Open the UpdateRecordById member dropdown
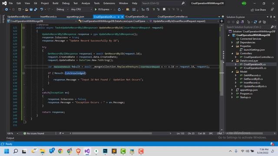The image size is (278, 156). 184,21
